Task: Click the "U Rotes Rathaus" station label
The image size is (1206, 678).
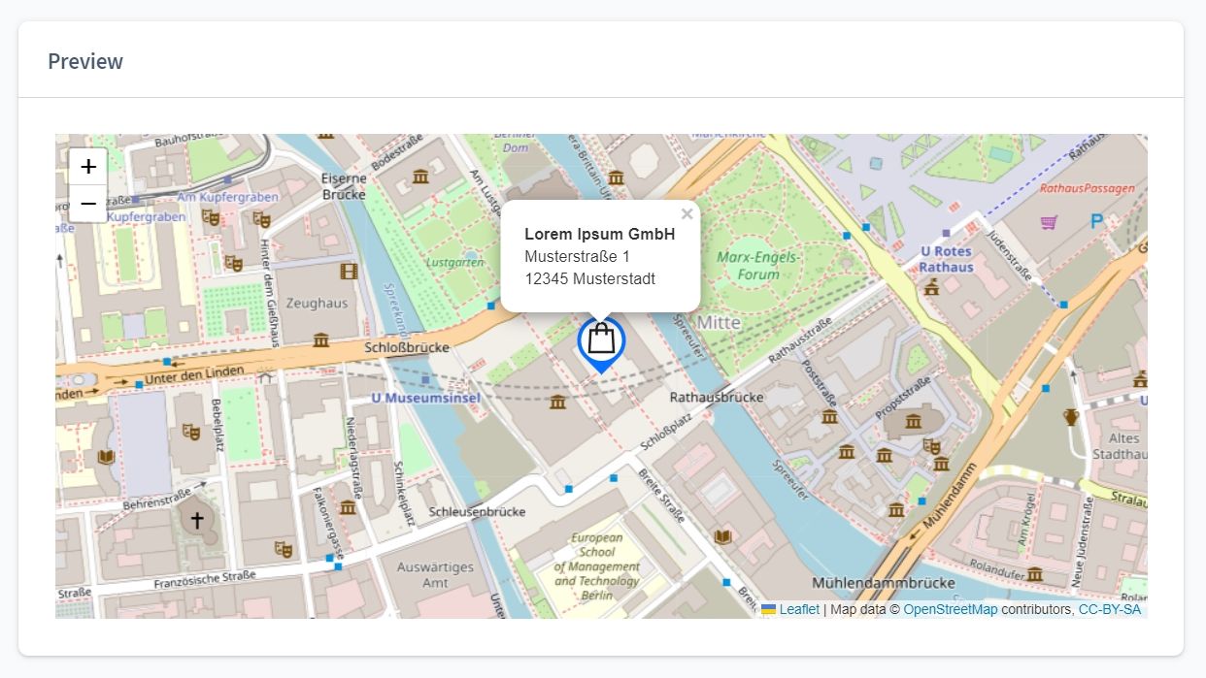Action: (x=947, y=259)
